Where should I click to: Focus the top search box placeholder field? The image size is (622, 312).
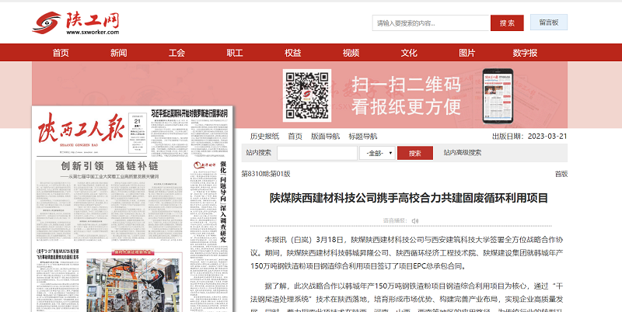[x=431, y=23]
